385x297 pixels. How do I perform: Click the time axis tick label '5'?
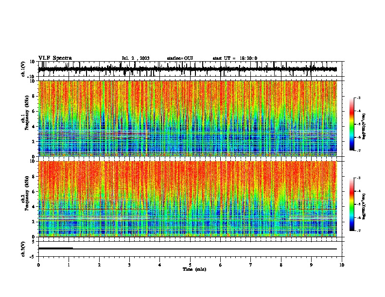[x=190, y=265]
